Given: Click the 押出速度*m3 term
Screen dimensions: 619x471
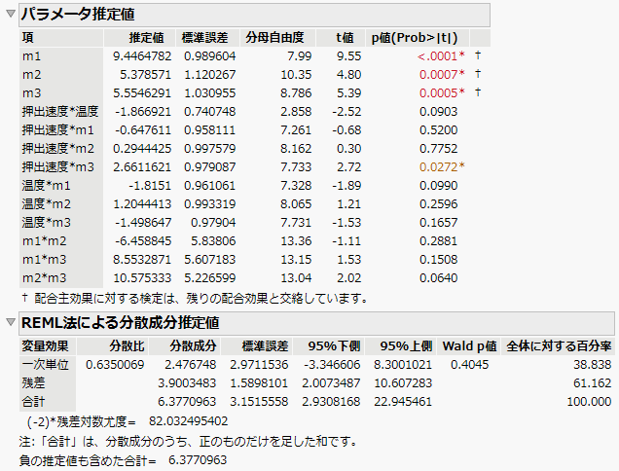Looking at the screenshot, I should (x=58, y=167).
